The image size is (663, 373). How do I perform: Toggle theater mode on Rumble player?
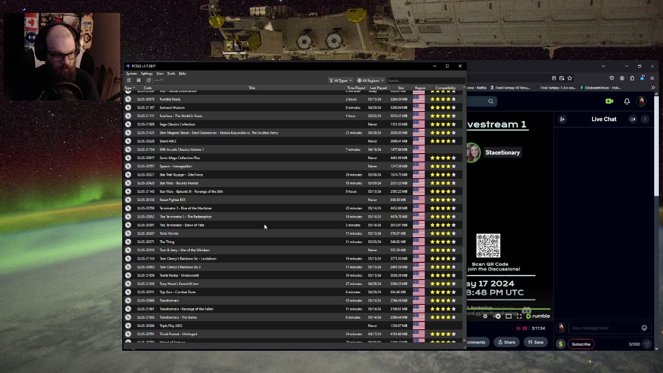pyautogui.click(x=509, y=316)
